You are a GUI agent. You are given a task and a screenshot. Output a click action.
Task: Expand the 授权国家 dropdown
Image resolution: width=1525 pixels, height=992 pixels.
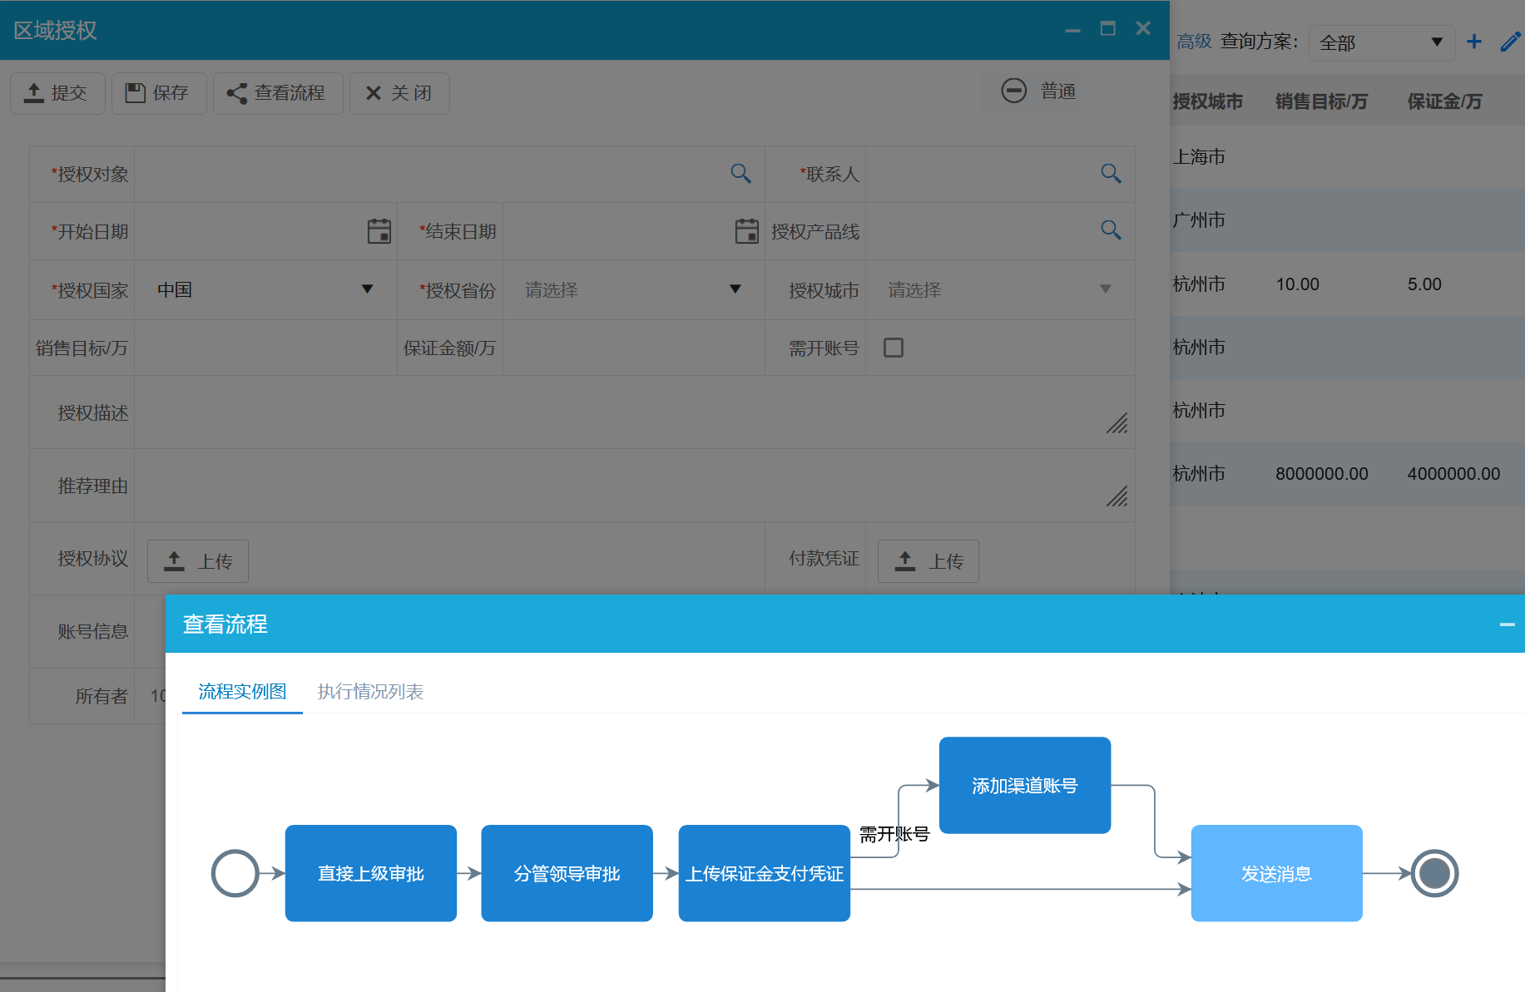click(367, 289)
